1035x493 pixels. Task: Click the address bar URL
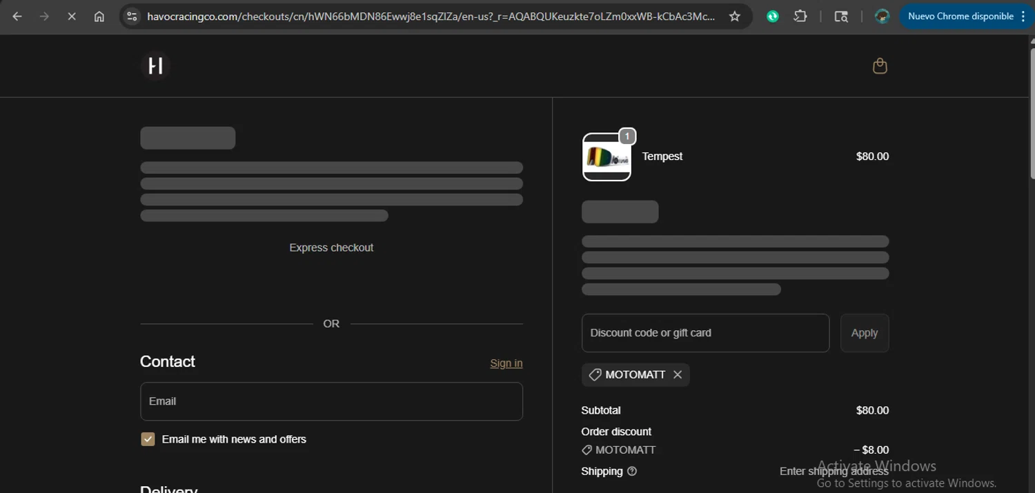pos(431,16)
